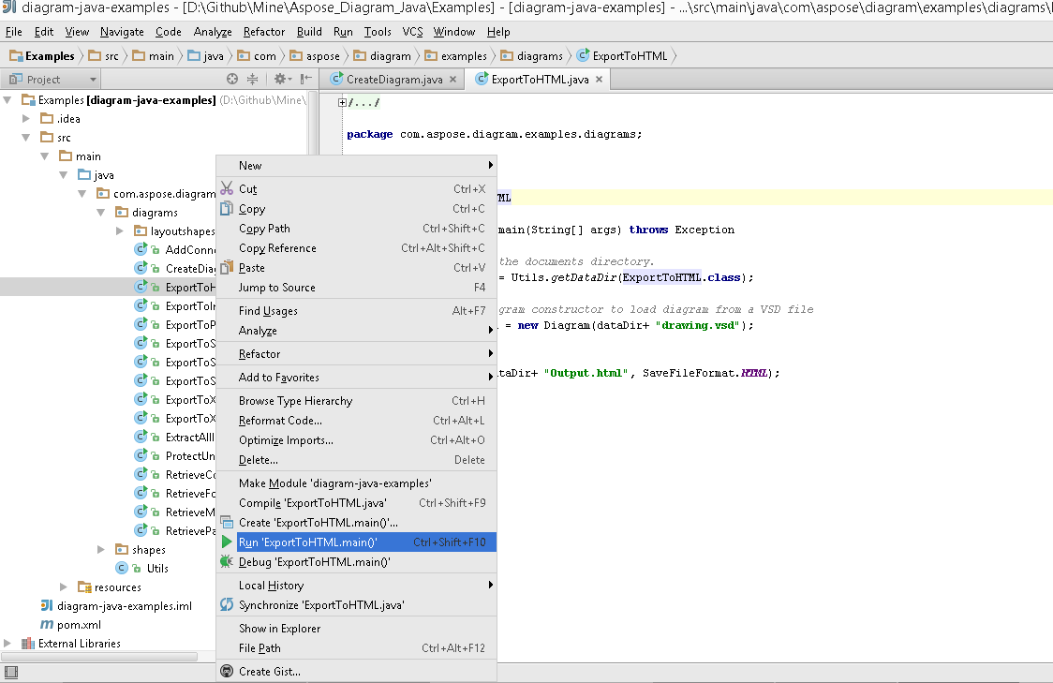This screenshot has height=683, width=1053.
Task: Collapse All nodes using Project toolbar icon
Action: (256, 80)
